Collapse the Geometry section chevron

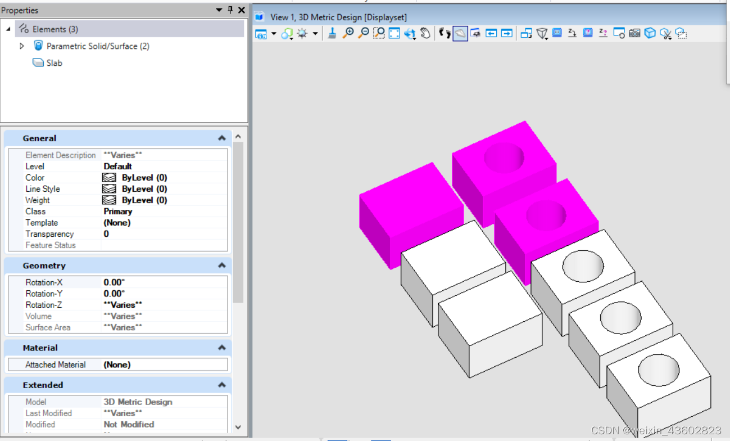click(222, 265)
